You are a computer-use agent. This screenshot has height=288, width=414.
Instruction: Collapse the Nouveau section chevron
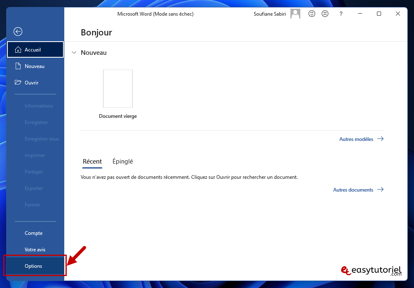(x=74, y=52)
